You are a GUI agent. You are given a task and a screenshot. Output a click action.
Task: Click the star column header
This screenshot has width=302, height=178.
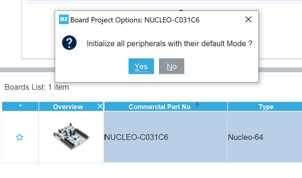(x=20, y=107)
